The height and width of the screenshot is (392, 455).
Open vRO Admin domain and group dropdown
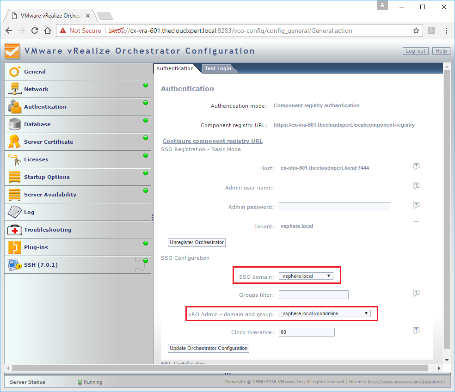[325, 313]
